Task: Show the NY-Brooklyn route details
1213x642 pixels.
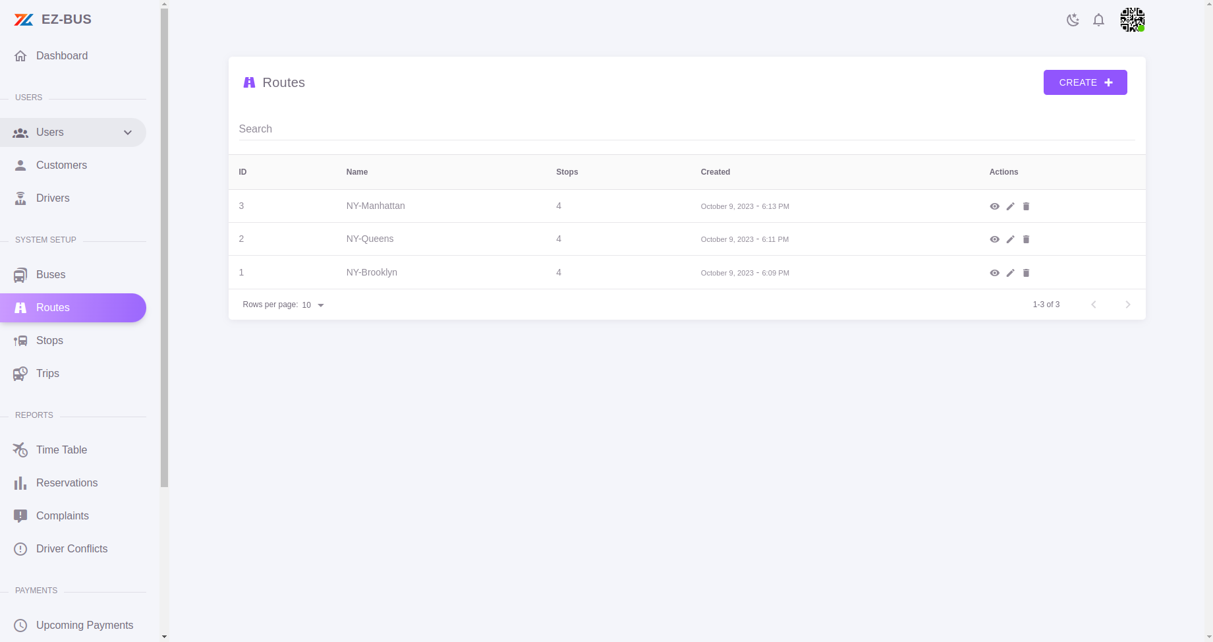Action: [x=995, y=272]
